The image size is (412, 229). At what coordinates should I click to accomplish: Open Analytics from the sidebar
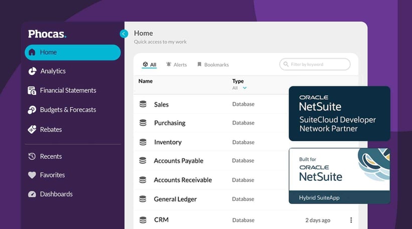tap(53, 71)
